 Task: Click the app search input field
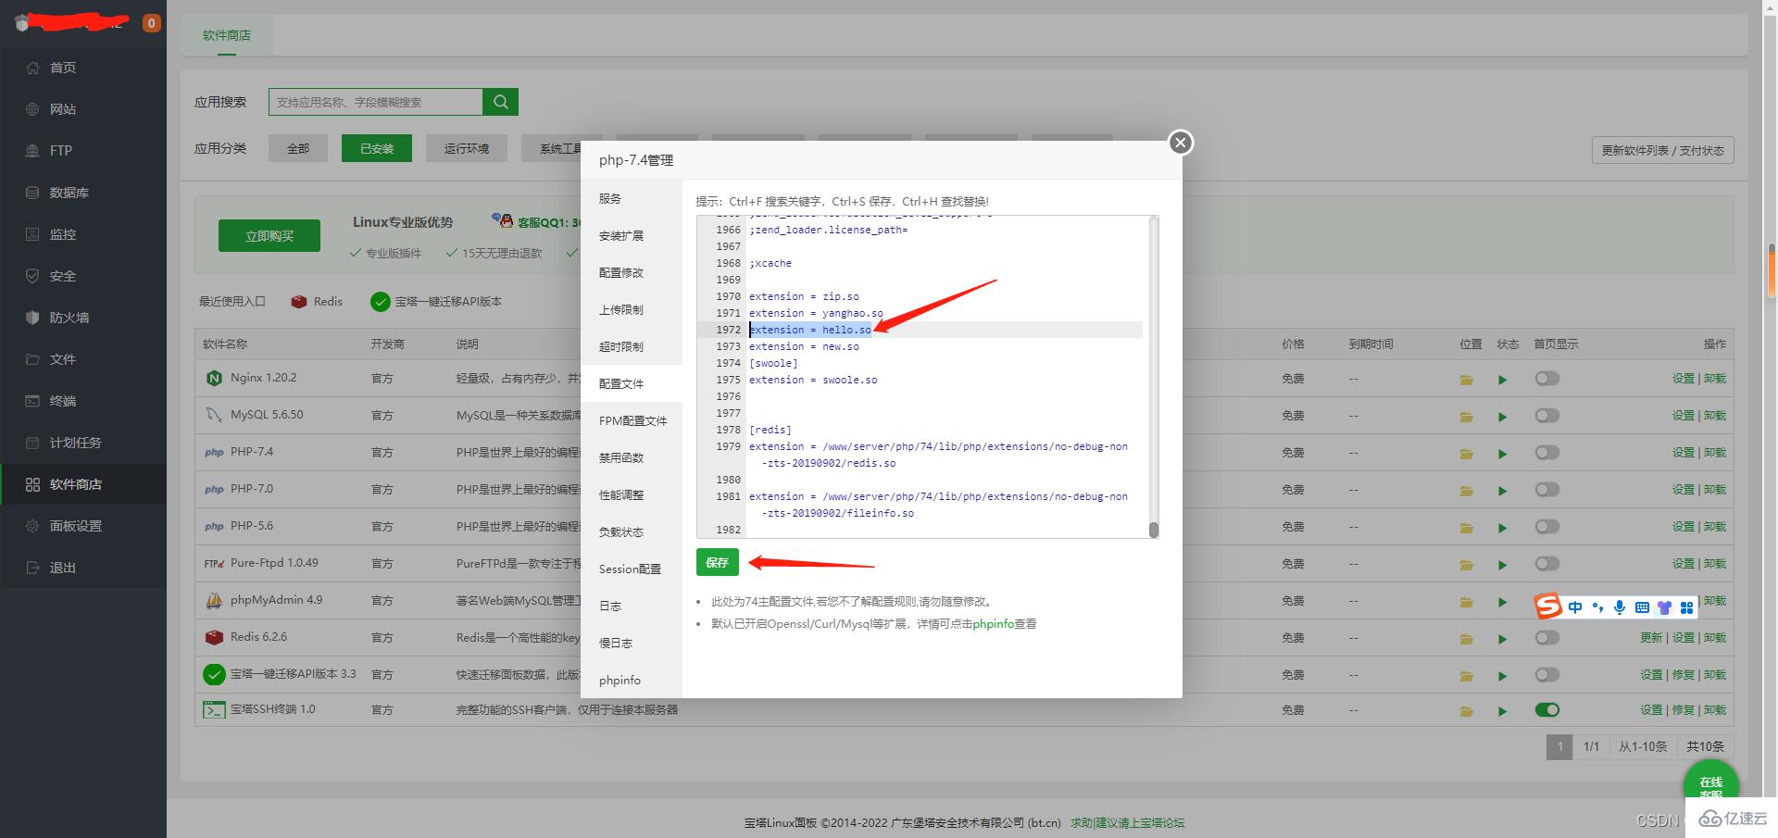pos(376,102)
